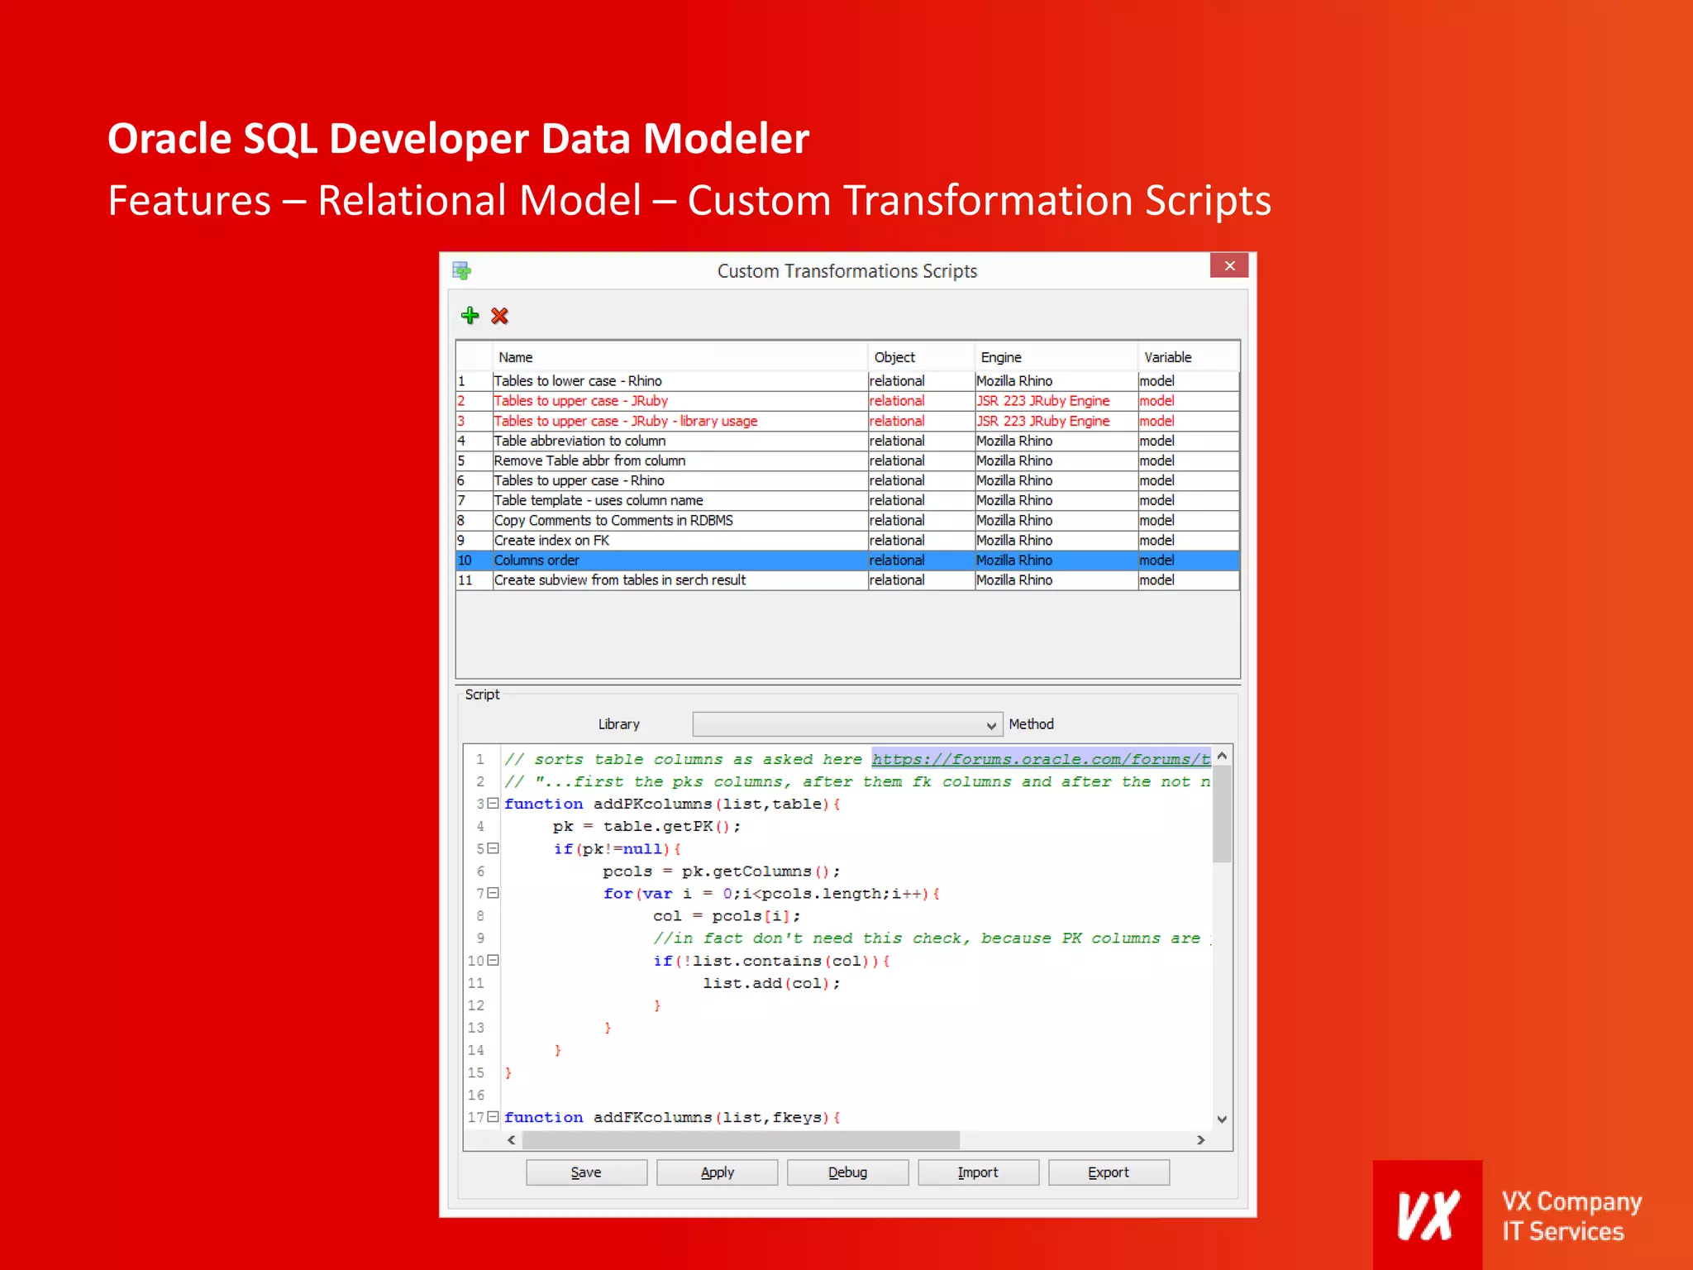Open the Library dropdown
Image resolution: width=1693 pixels, height=1270 pixels.
point(847,724)
